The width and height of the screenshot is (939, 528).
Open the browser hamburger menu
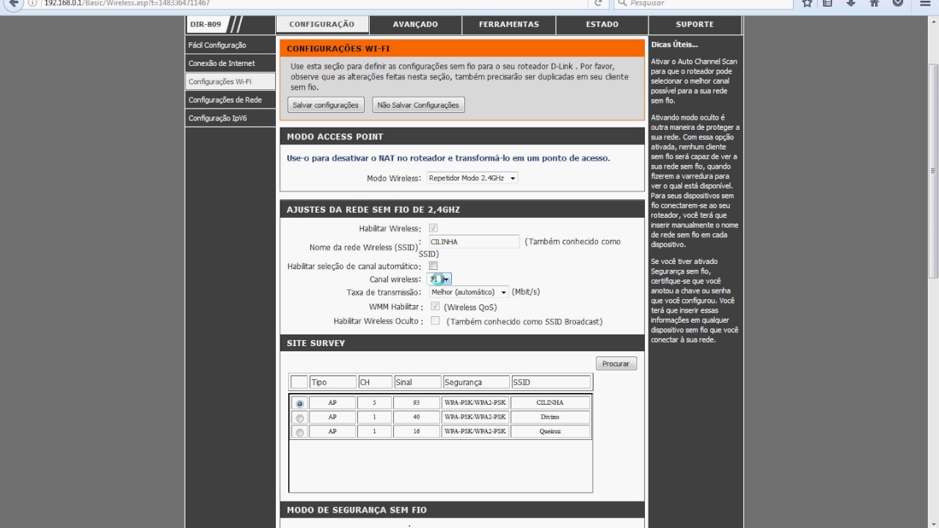[924, 3]
